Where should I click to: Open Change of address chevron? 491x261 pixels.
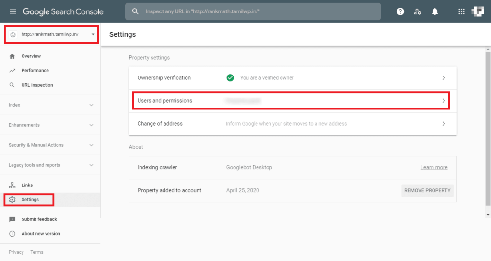tap(444, 124)
